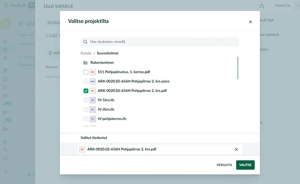The width and height of the screenshot is (300, 184).
Task: Focus the Hae tiedoston nimellä search field
Action: (x=160, y=41)
